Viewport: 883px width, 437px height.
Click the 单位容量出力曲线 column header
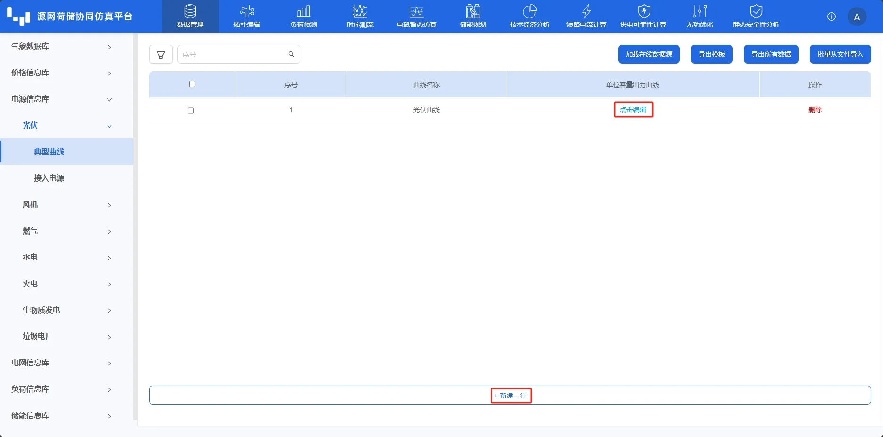[633, 85]
